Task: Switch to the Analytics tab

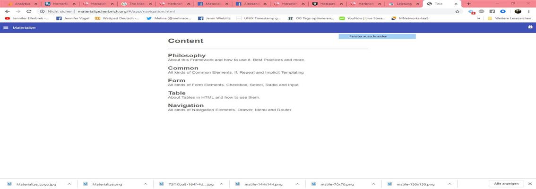Action: coord(20,4)
